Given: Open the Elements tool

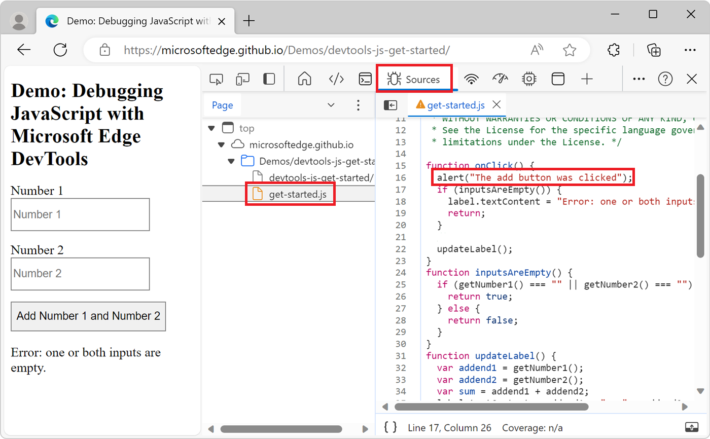Looking at the screenshot, I should (335, 79).
